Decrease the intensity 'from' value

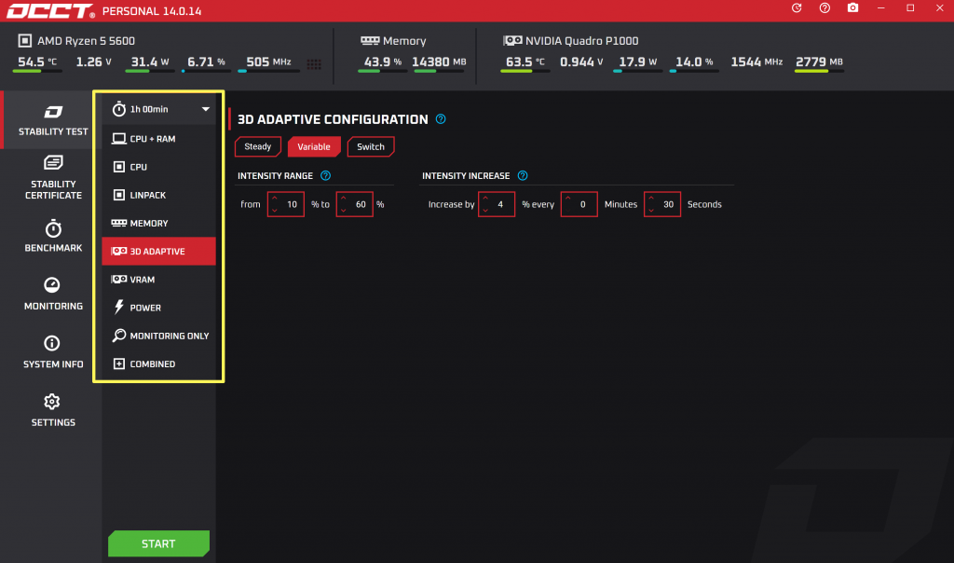[275, 211]
